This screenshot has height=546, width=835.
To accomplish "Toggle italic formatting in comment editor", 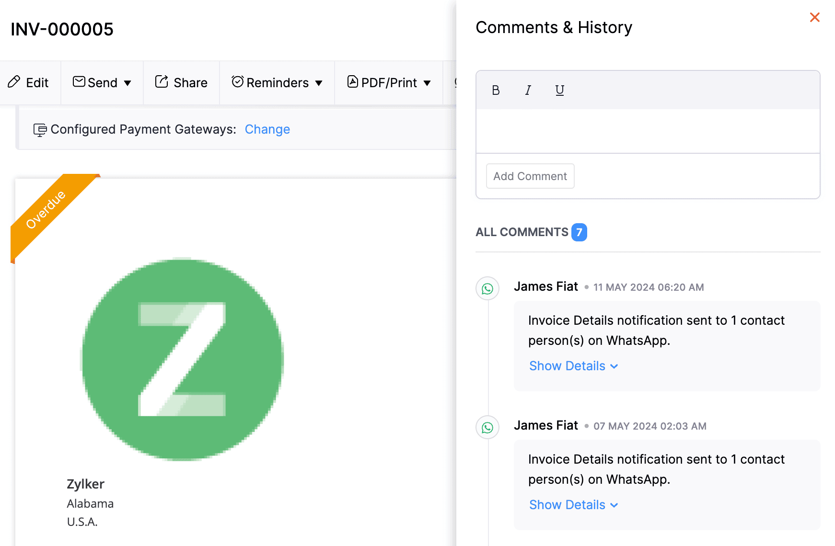I will coord(528,91).
